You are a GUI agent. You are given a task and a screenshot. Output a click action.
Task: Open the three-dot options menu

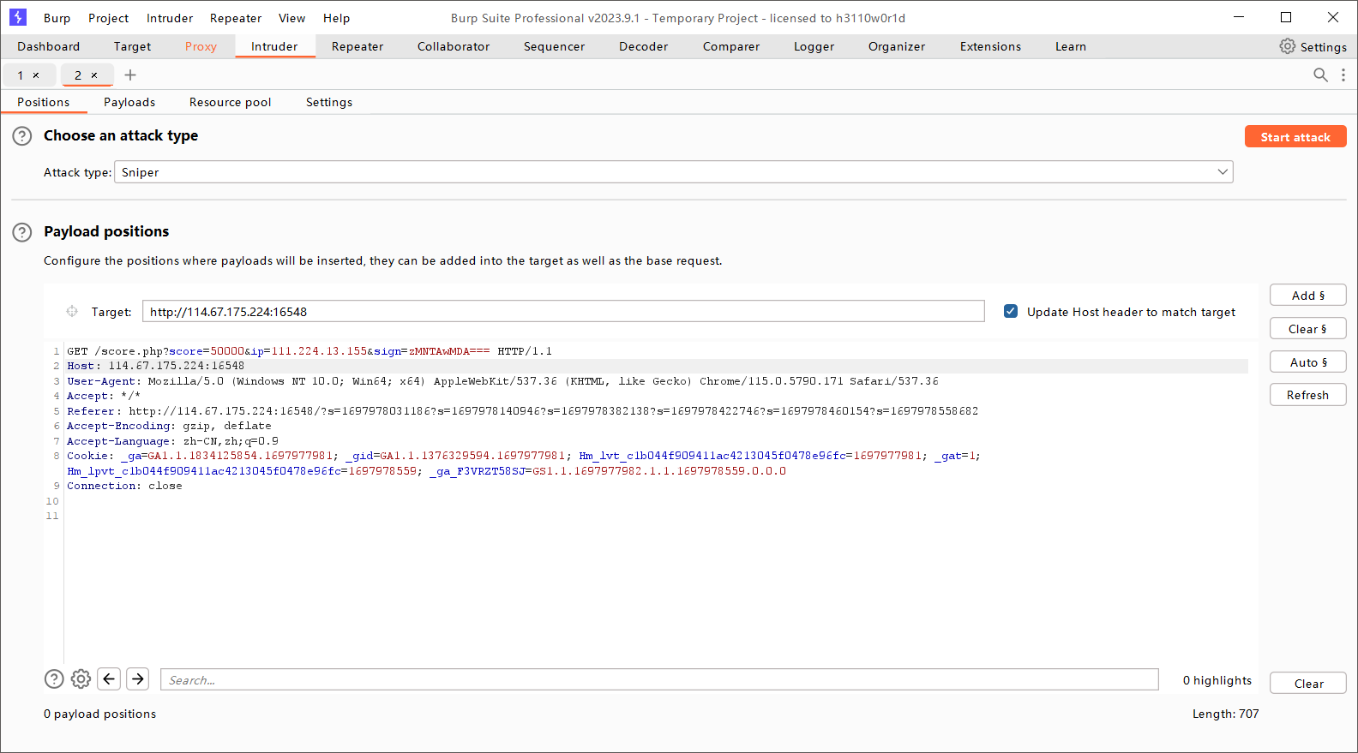1343,75
